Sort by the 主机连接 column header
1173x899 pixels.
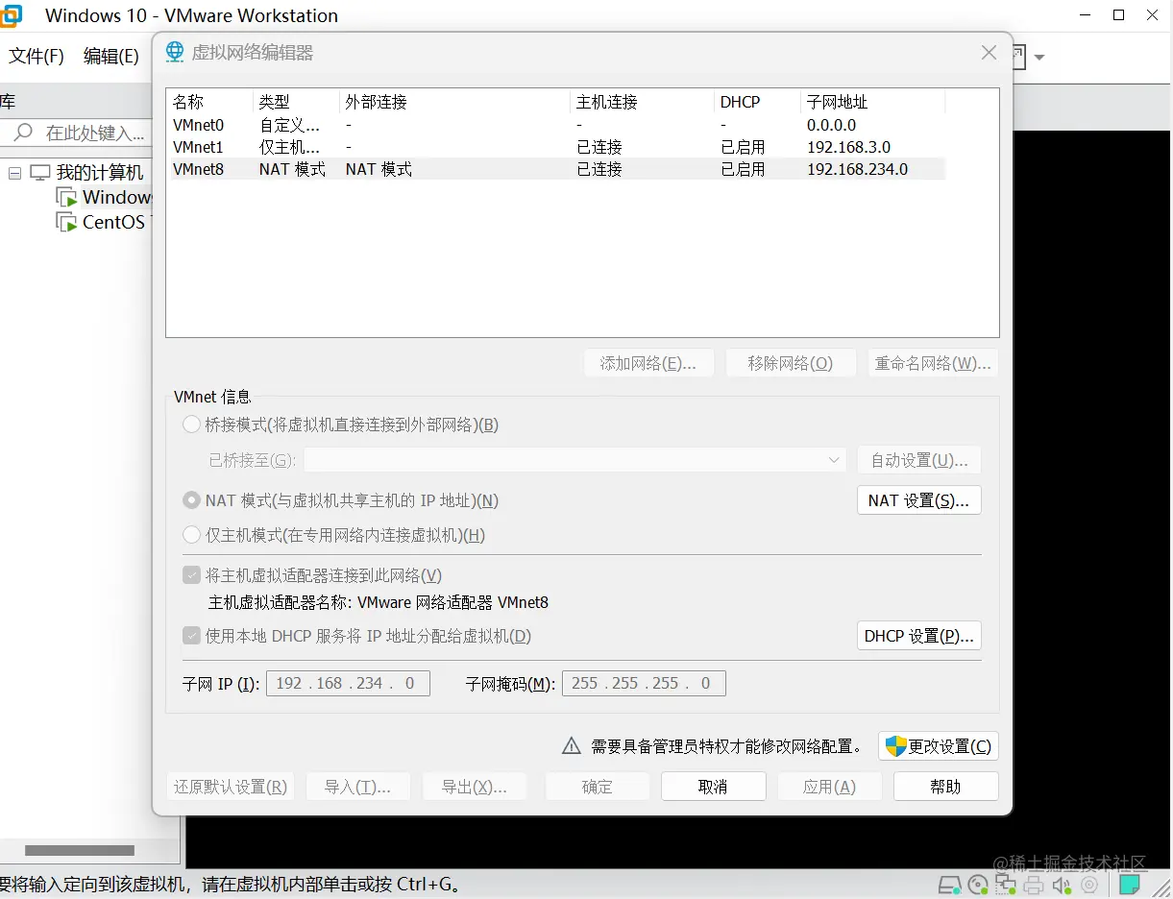pyautogui.click(x=643, y=102)
